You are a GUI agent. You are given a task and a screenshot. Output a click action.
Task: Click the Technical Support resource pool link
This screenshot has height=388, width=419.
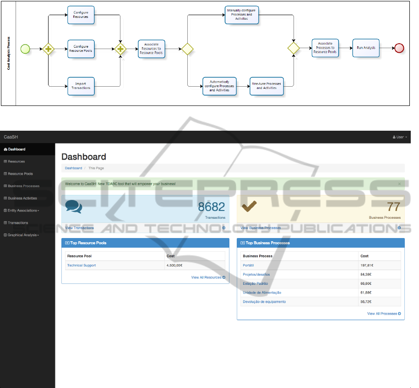point(82,265)
